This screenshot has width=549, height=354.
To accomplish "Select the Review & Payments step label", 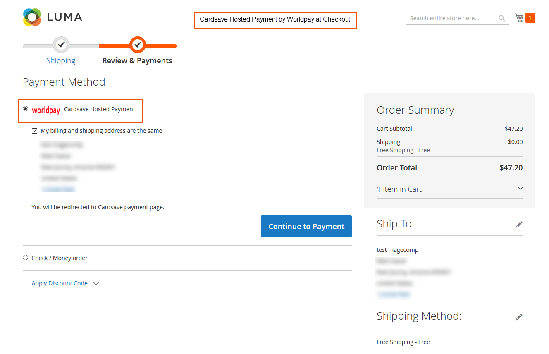I will [137, 60].
